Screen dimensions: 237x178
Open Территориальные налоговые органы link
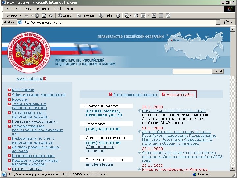pyautogui.click(x=29, y=106)
